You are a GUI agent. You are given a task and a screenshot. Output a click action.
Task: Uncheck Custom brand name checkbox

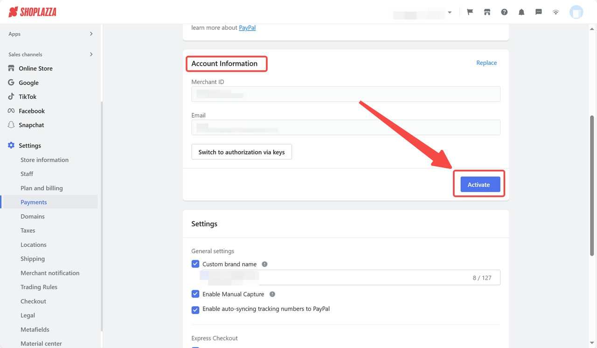[195, 264]
